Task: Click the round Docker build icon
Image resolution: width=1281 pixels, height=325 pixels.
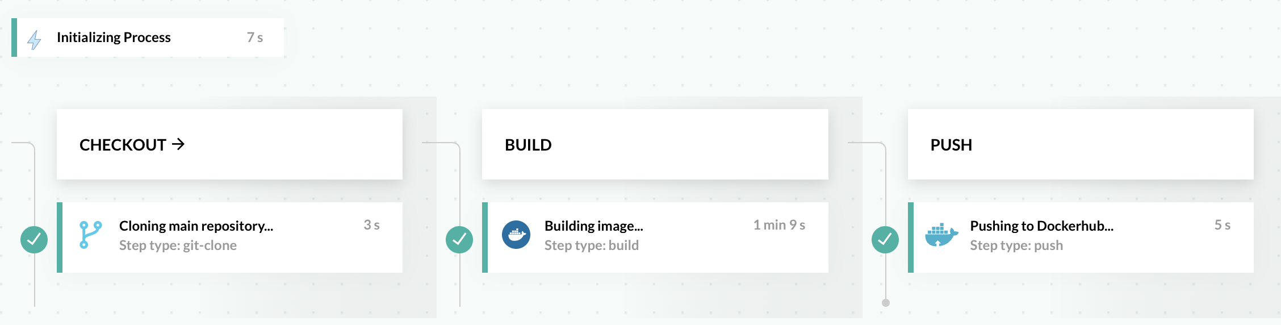Action: point(516,235)
